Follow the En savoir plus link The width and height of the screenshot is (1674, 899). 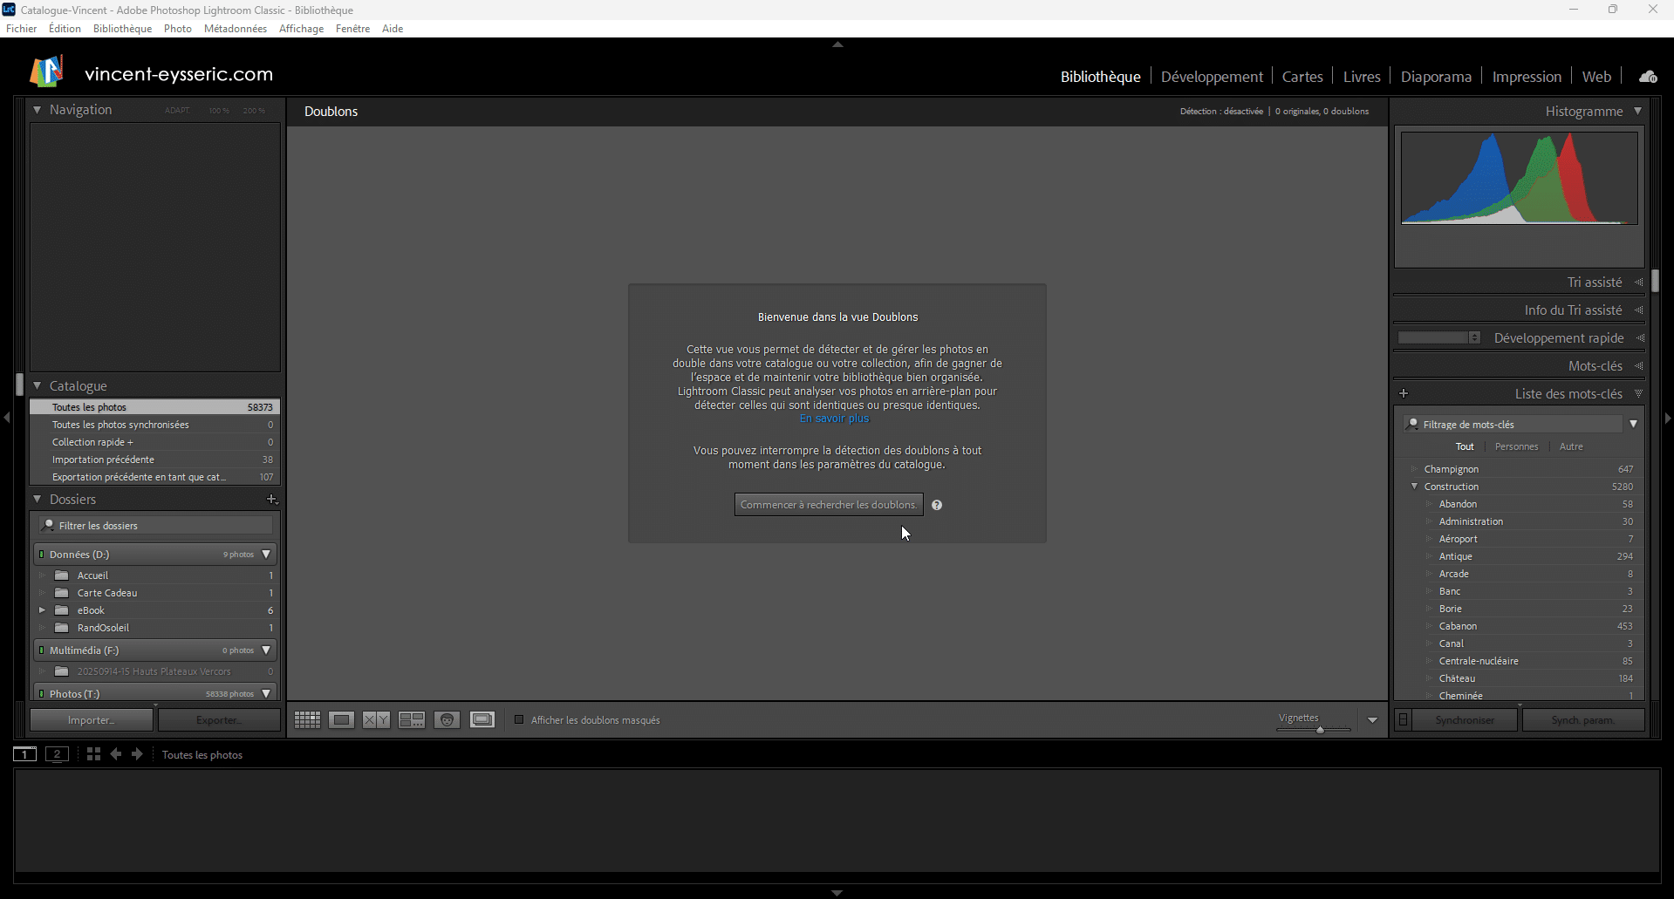834,419
